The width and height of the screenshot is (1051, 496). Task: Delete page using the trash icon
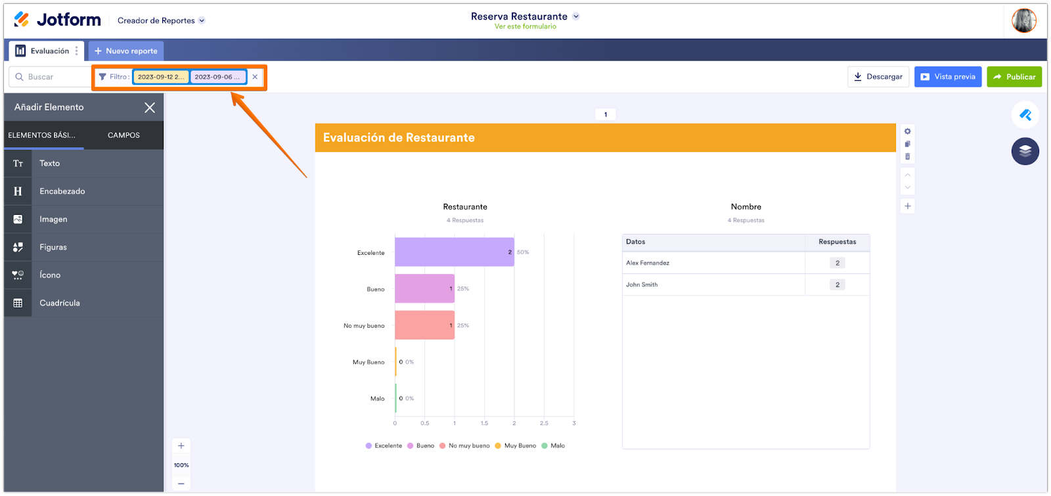click(x=907, y=156)
